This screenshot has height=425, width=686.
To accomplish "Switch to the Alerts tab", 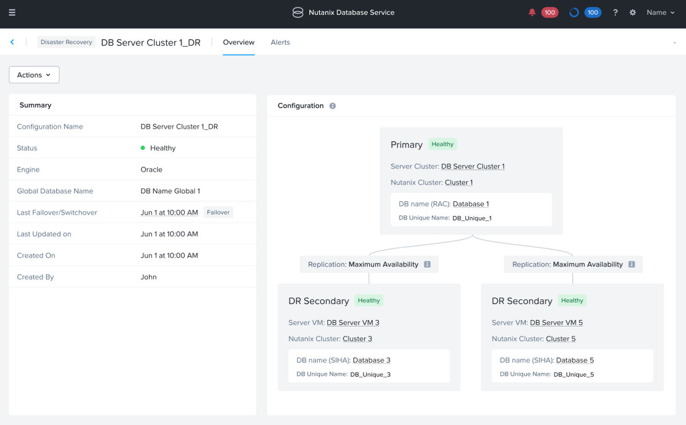I will tap(280, 42).
